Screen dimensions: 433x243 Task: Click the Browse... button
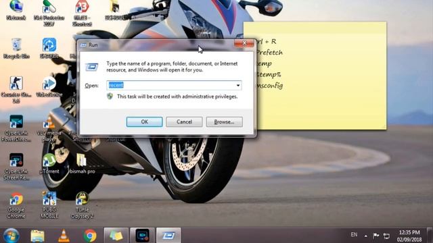(x=224, y=122)
